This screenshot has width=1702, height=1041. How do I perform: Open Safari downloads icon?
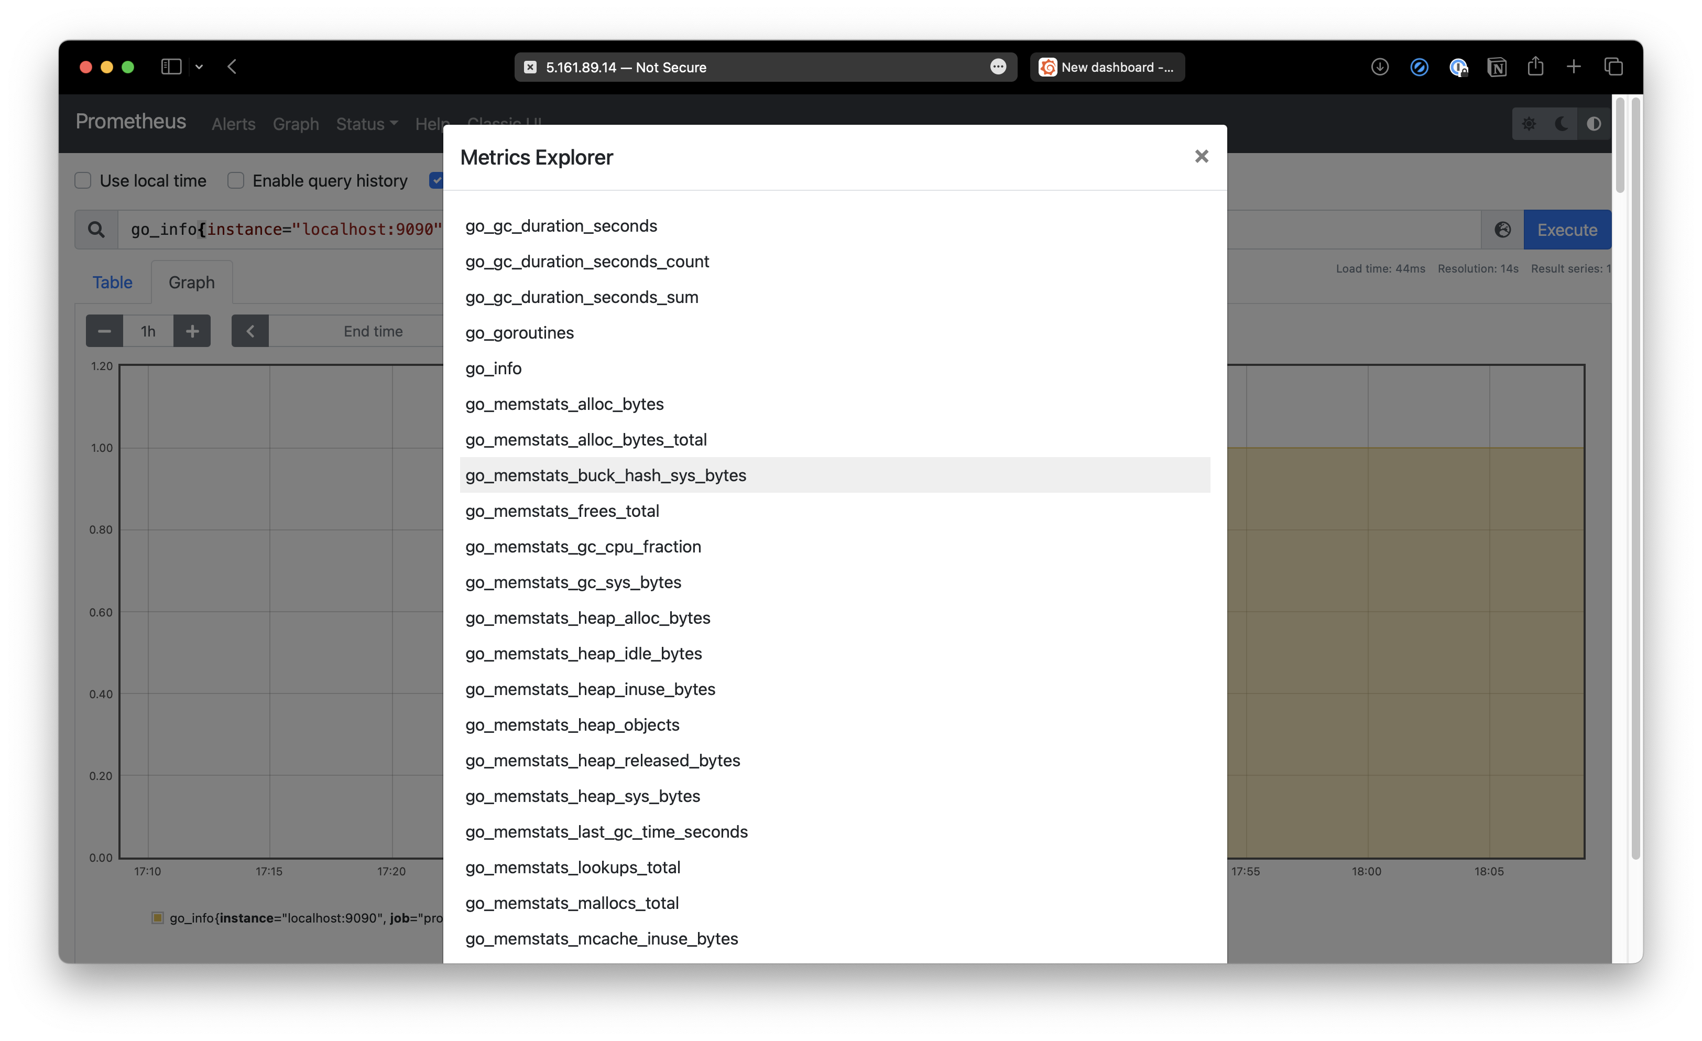coord(1379,67)
